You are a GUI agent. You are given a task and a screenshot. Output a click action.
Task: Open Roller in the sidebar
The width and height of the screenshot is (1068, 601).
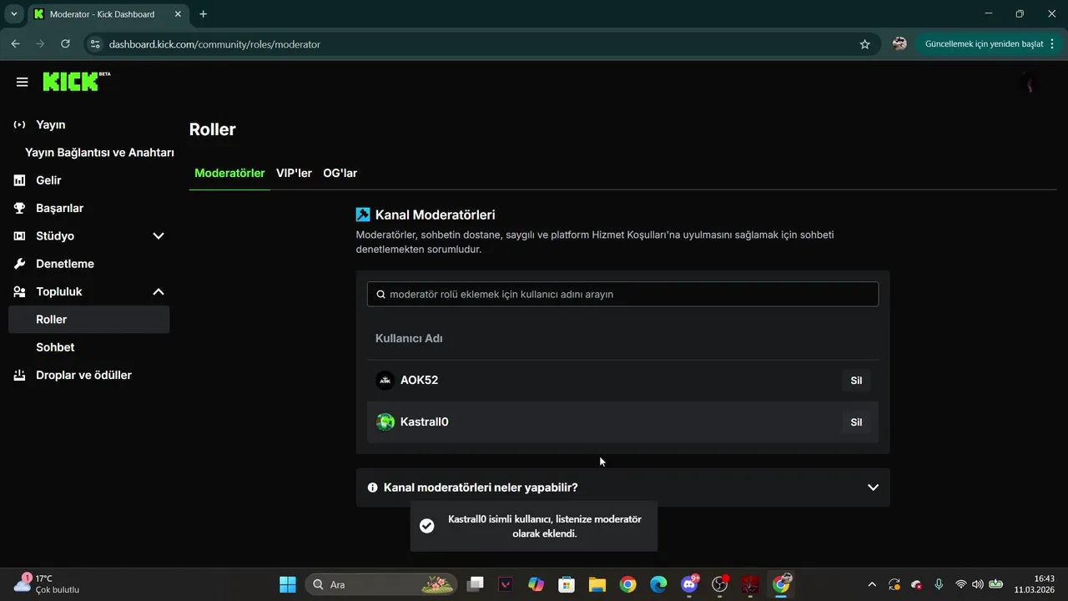point(88,320)
